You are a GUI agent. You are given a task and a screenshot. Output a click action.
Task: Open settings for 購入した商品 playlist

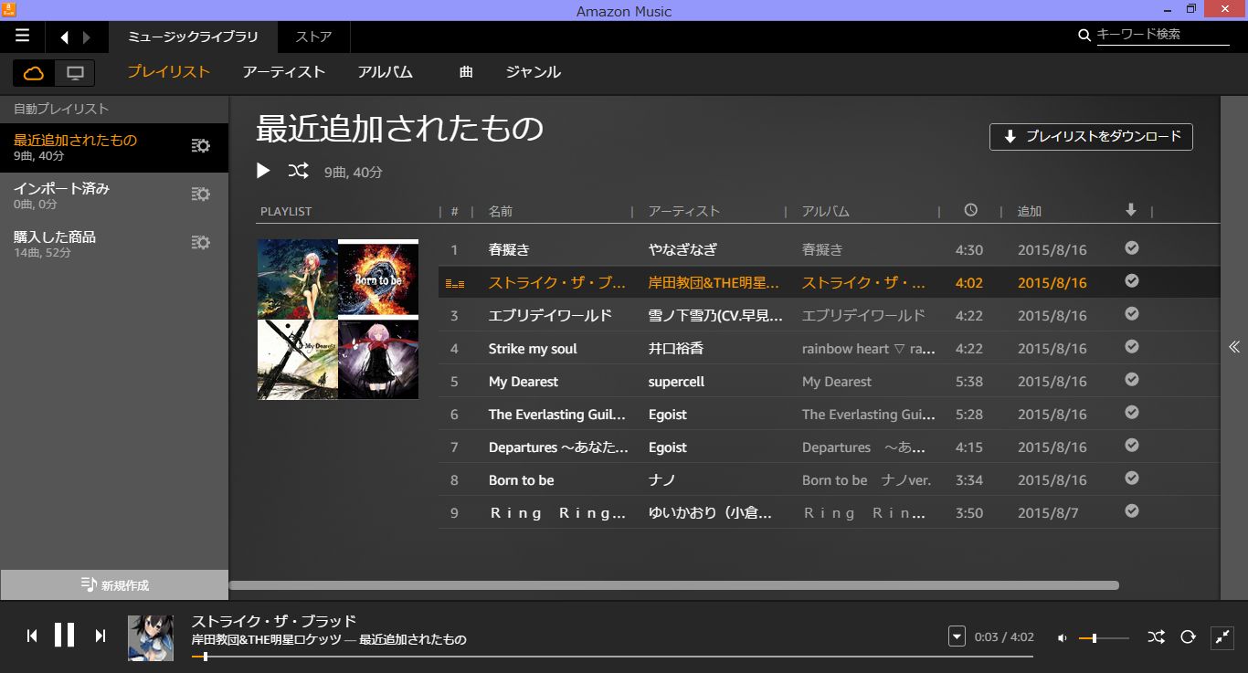[x=201, y=243]
